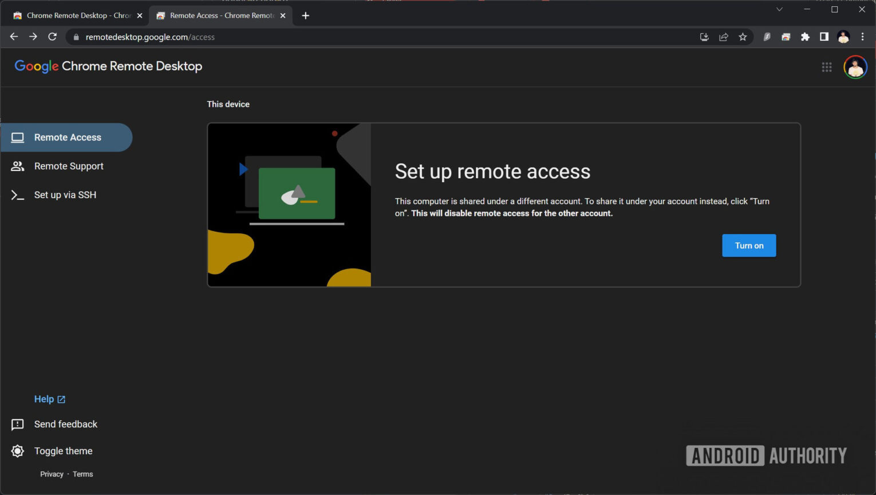Click the Turn on button
Screen dimensions: 876x495
(x=749, y=245)
